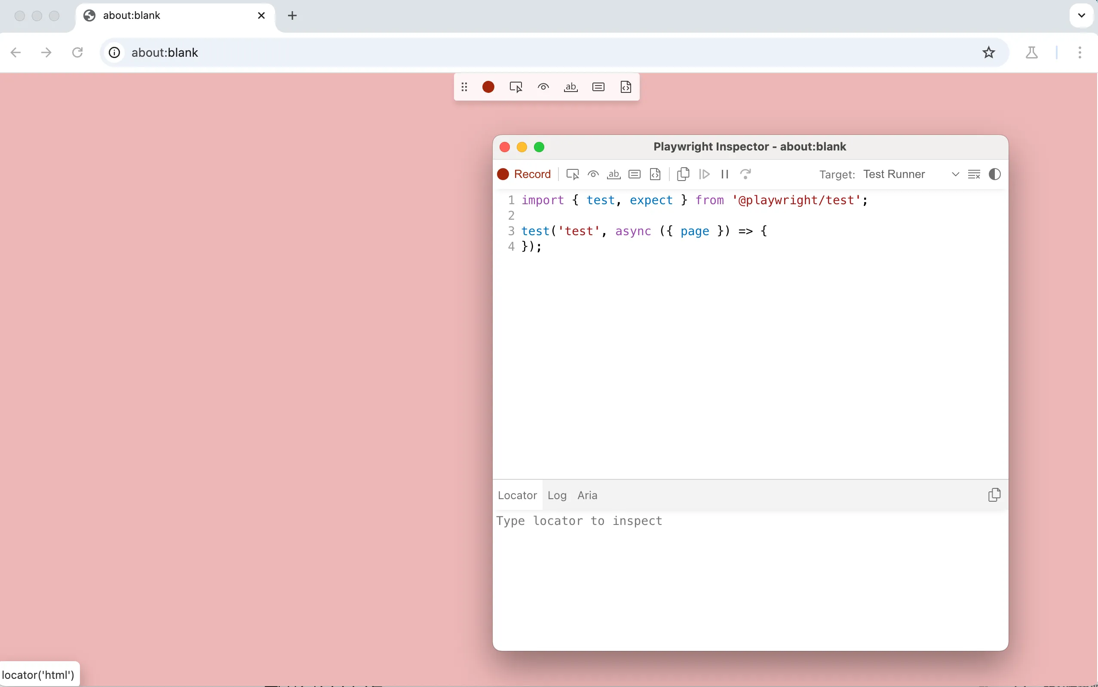Viewport: 1098px width, 687px height.
Task: Switch to the Log tab
Action: (557, 495)
